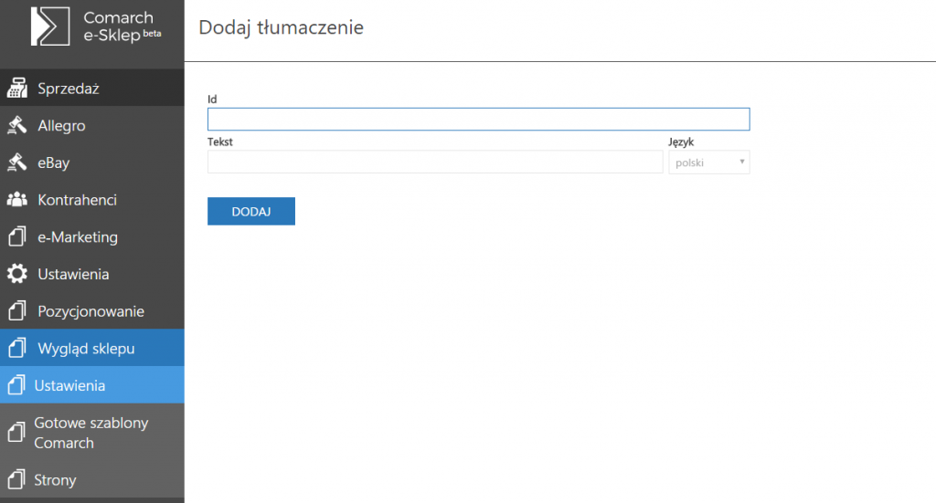Click the arrow of the language combo box

742,162
